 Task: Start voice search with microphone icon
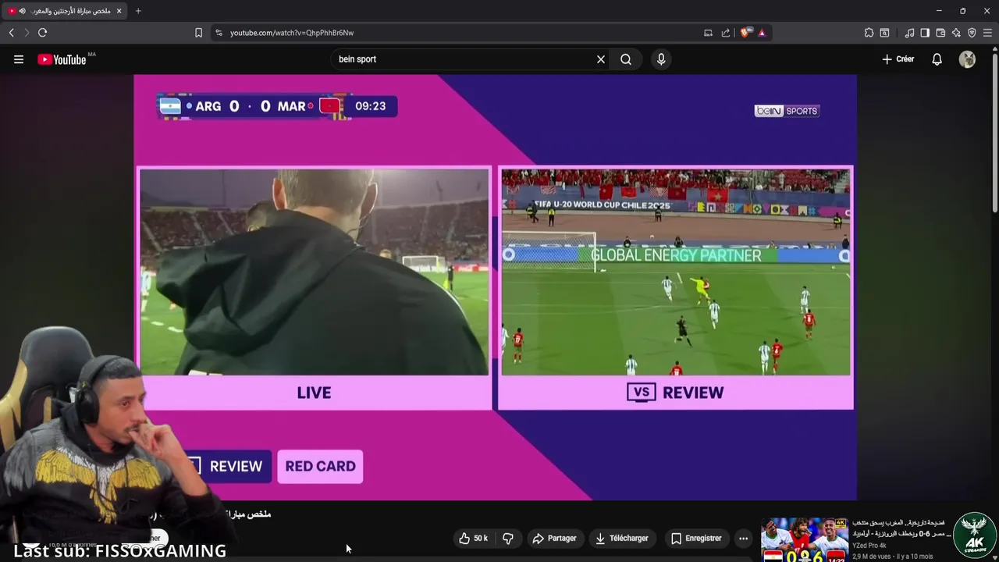pos(661,59)
